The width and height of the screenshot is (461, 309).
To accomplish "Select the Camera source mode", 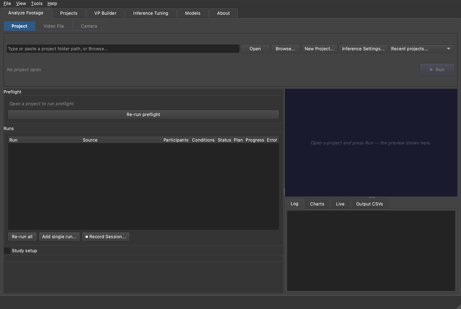I will [x=89, y=26].
